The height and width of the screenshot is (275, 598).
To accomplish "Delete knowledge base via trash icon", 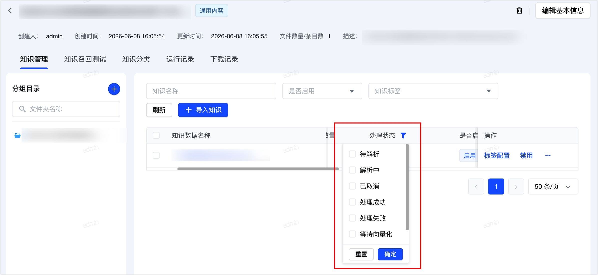I will click(x=519, y=10).
